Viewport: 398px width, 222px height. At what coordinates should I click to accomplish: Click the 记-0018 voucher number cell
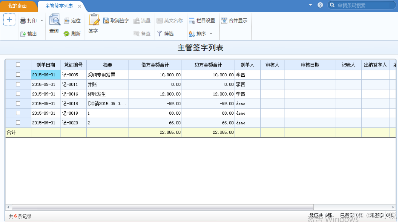click(x=73, y=103)
